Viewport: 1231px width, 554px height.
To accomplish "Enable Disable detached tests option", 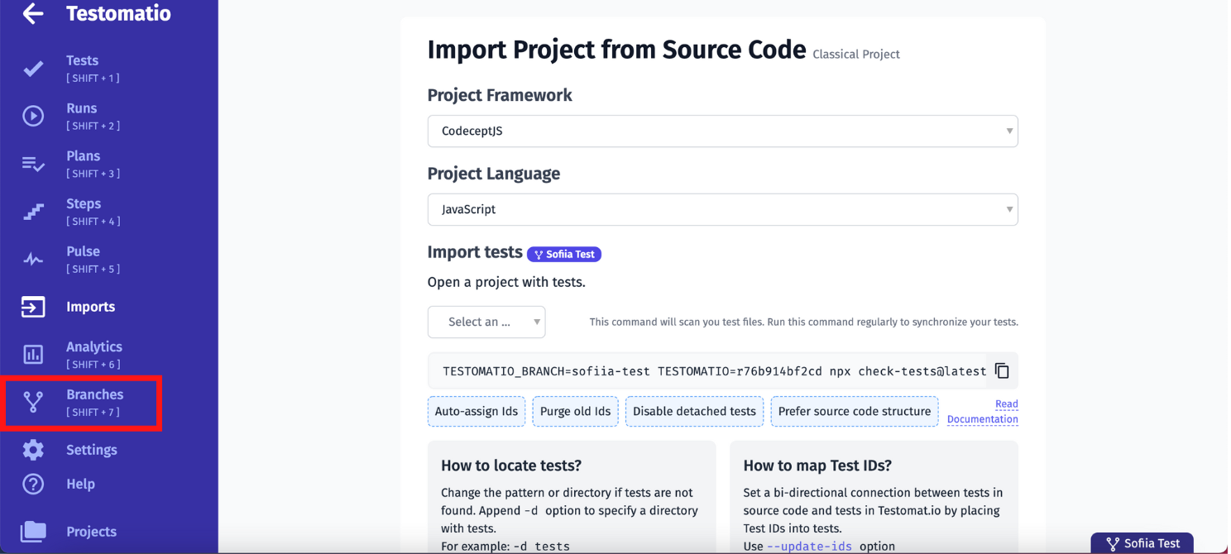I will point(694,410).
